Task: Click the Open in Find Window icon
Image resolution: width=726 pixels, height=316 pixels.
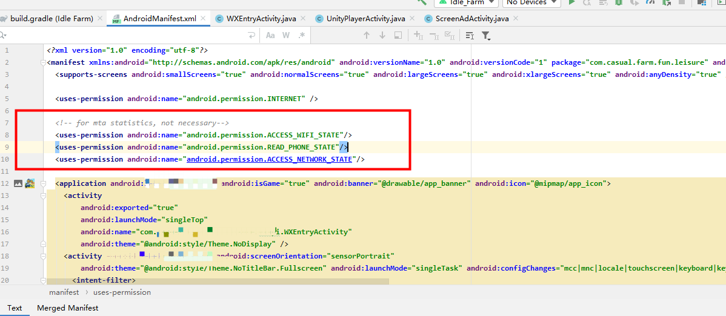Action: point(398,35)
